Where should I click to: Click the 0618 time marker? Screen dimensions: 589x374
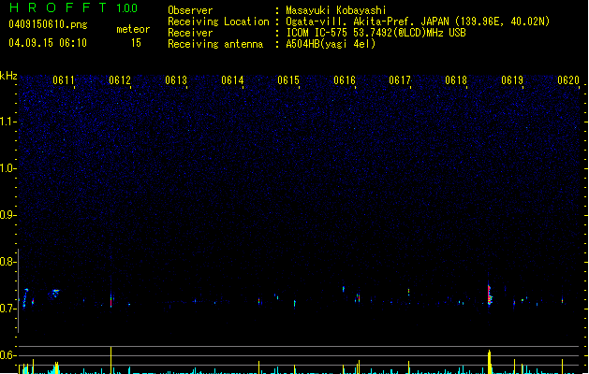pyautogui.click(x=456, y=80)
